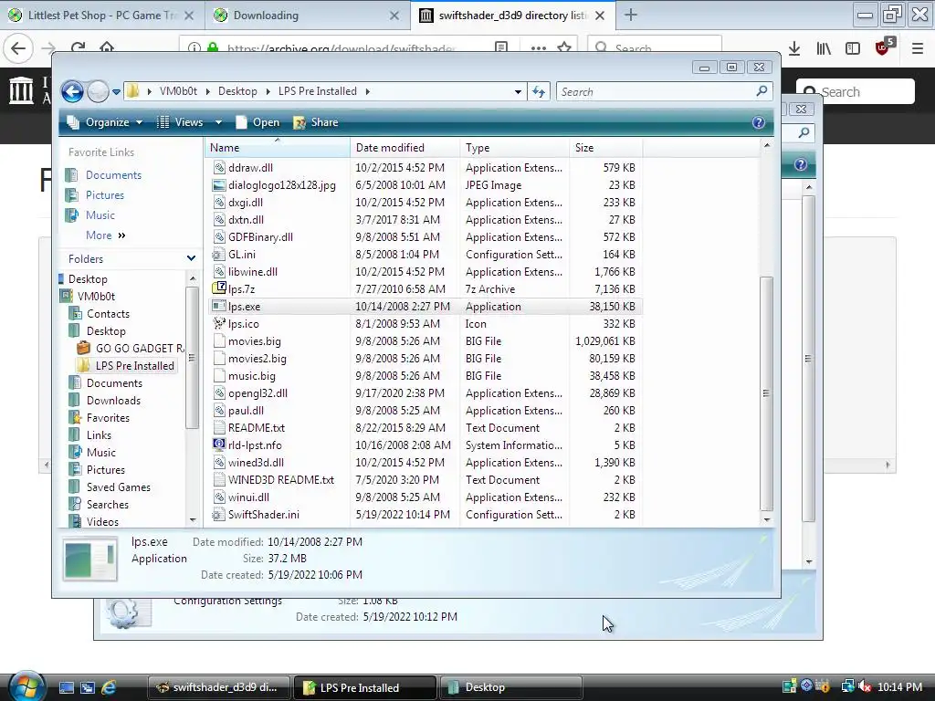The width and height of the screenshot is (935, 701).
Task: Select WINED3D README.txt file name
Action: pyautogui.click(x=281, y=480)
